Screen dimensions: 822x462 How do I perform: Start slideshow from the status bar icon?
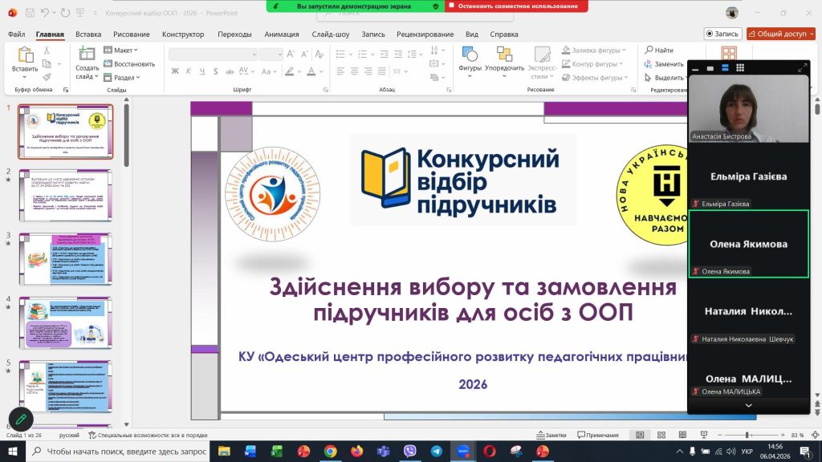coord(702,435)
